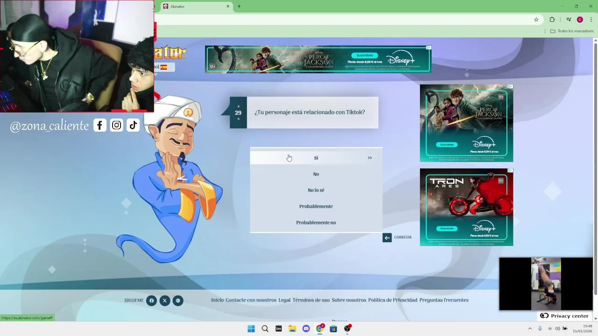Open a new browser tab
598x336 pixels.
click(239, 7)
